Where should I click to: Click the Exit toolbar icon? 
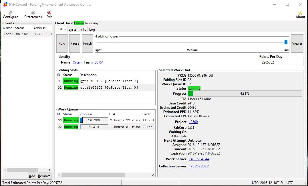pyautogui.click(x=49, y=15)
